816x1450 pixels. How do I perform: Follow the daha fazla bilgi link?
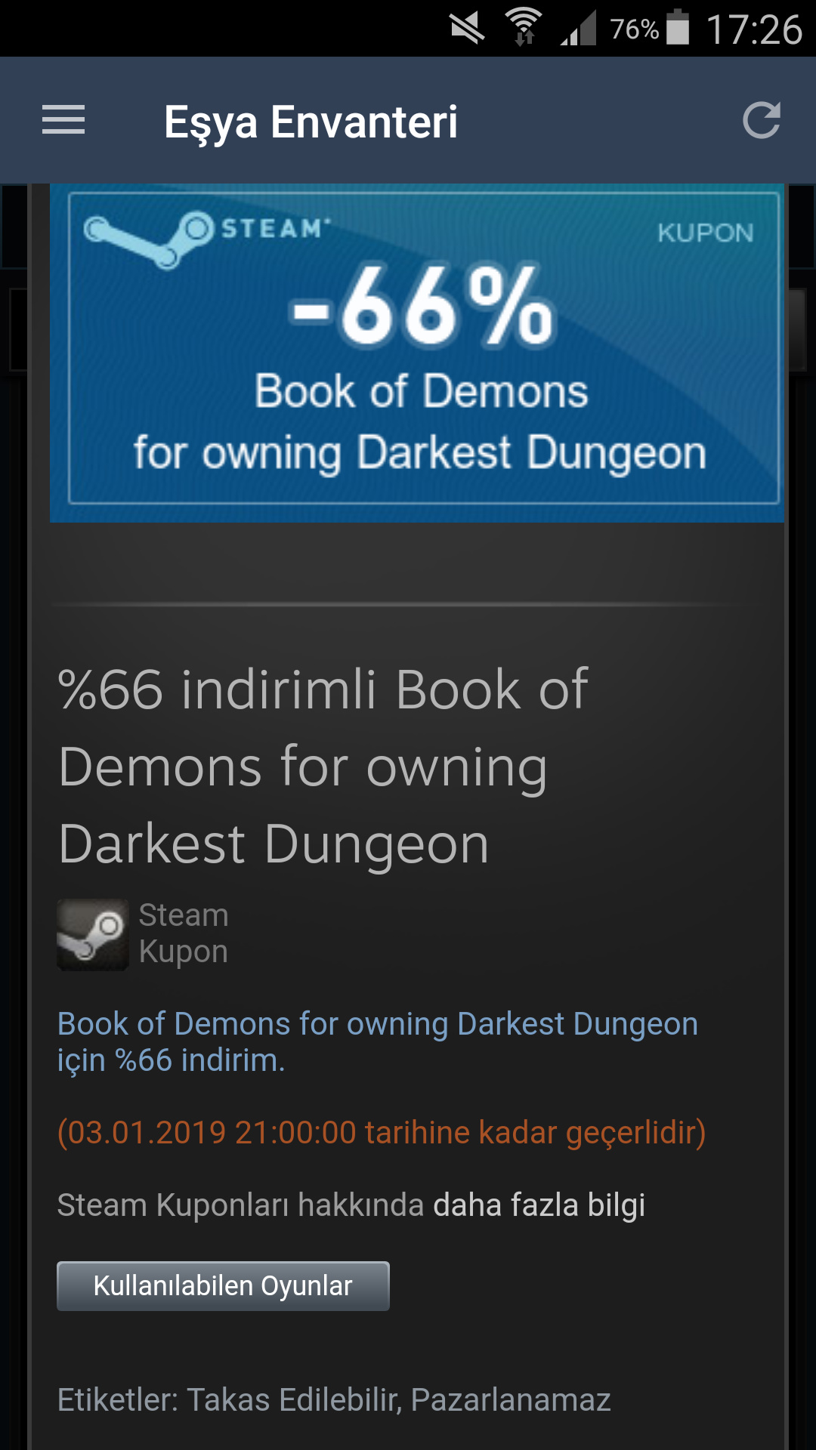[539, 1205]
